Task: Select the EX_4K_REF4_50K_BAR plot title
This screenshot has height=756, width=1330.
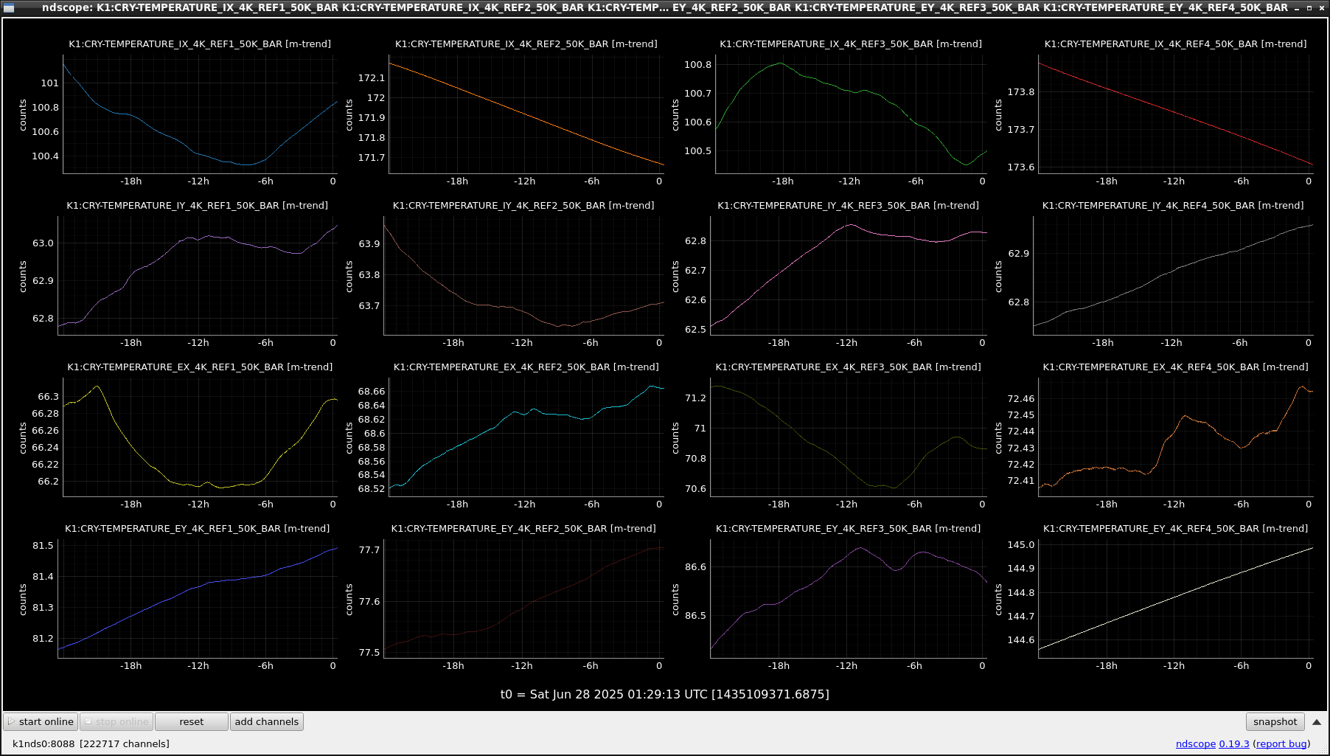Action: click(1175, 367)
